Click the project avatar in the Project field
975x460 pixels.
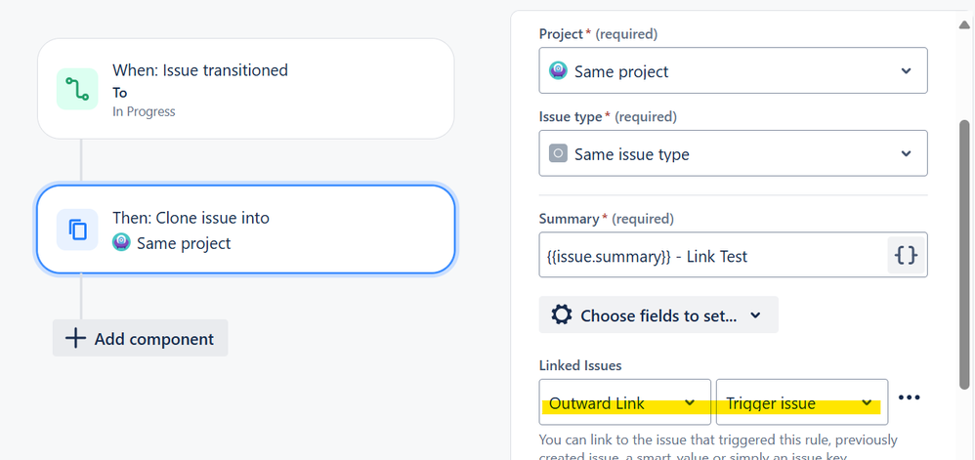[x=558, y=71]
